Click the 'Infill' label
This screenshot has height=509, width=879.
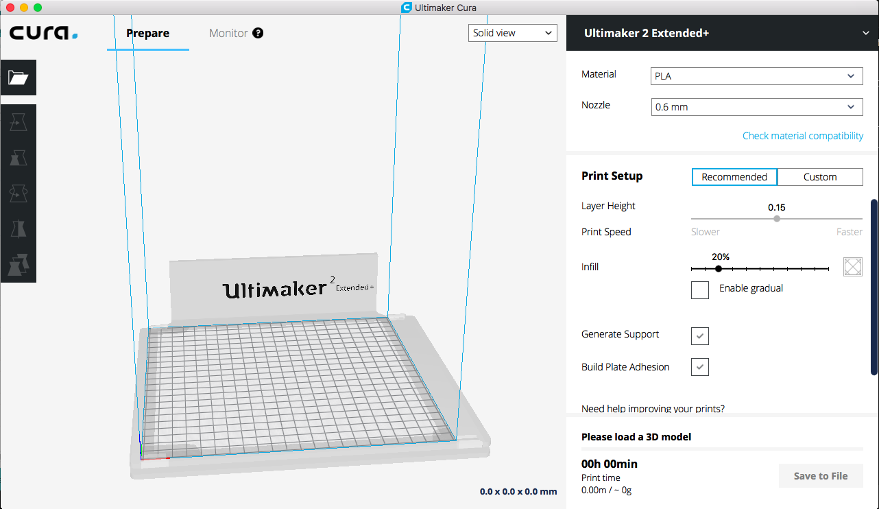pos(590,267)
